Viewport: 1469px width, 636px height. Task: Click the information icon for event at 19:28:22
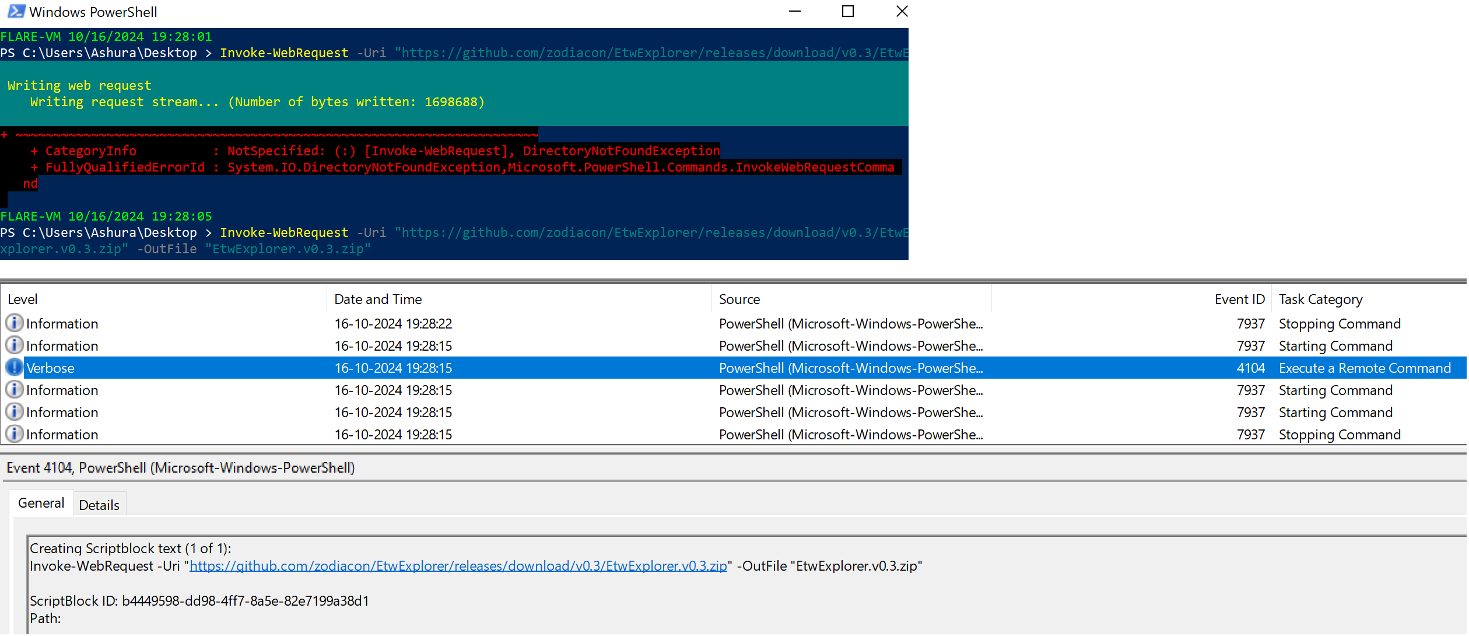pos(15,323)
